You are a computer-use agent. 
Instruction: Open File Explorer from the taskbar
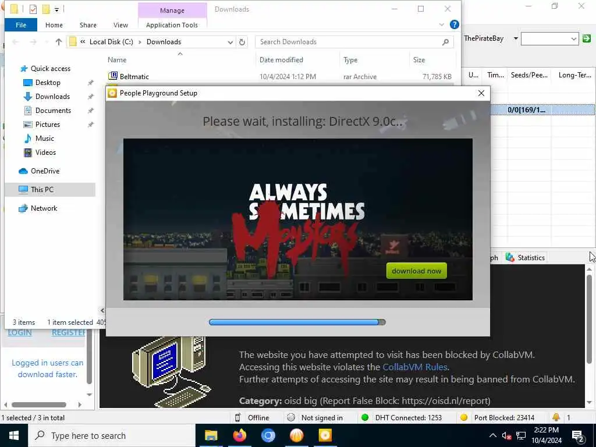coord(211,435)
